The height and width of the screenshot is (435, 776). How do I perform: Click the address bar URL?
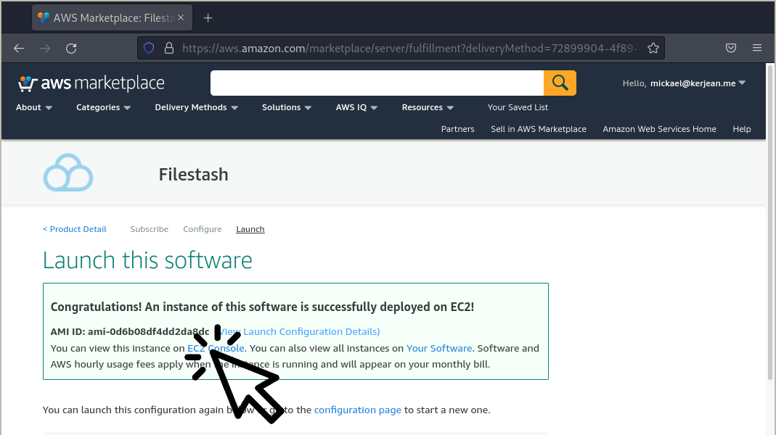point(412,48)
